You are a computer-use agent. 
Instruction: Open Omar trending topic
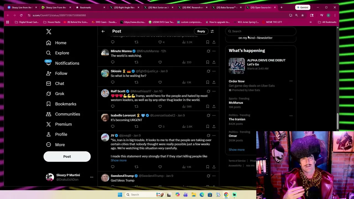(x=233, y=136)
